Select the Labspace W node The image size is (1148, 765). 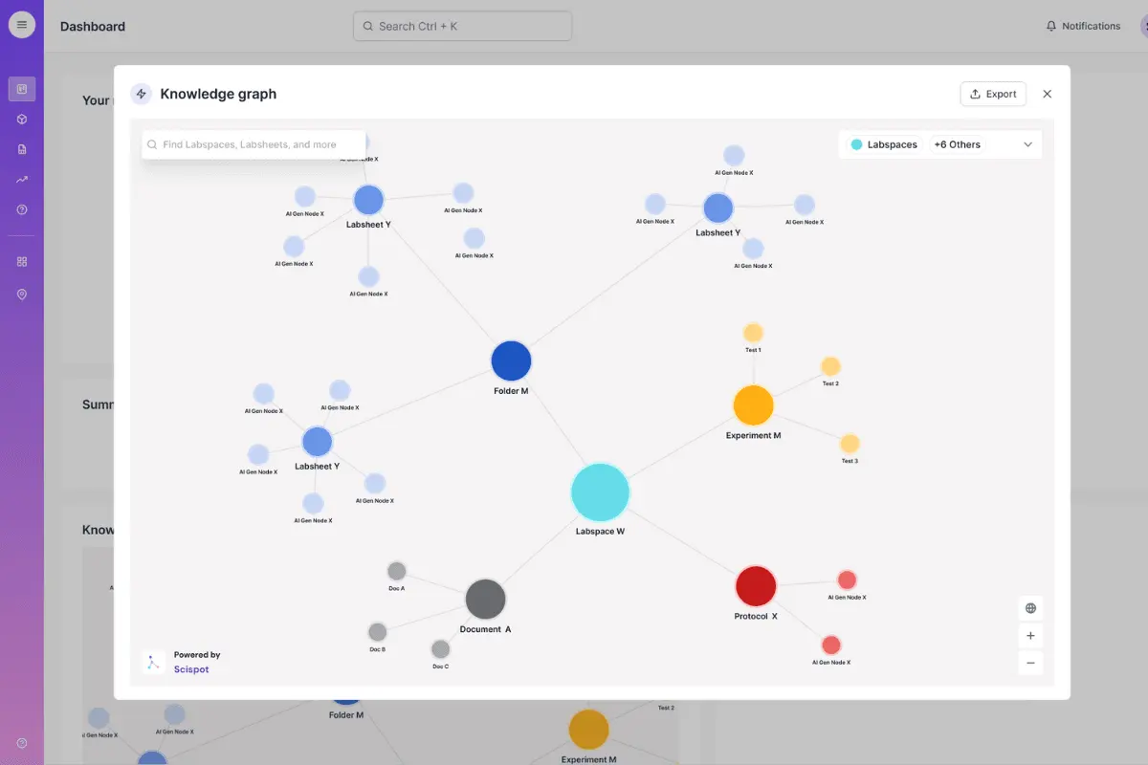tap(600, 492)
